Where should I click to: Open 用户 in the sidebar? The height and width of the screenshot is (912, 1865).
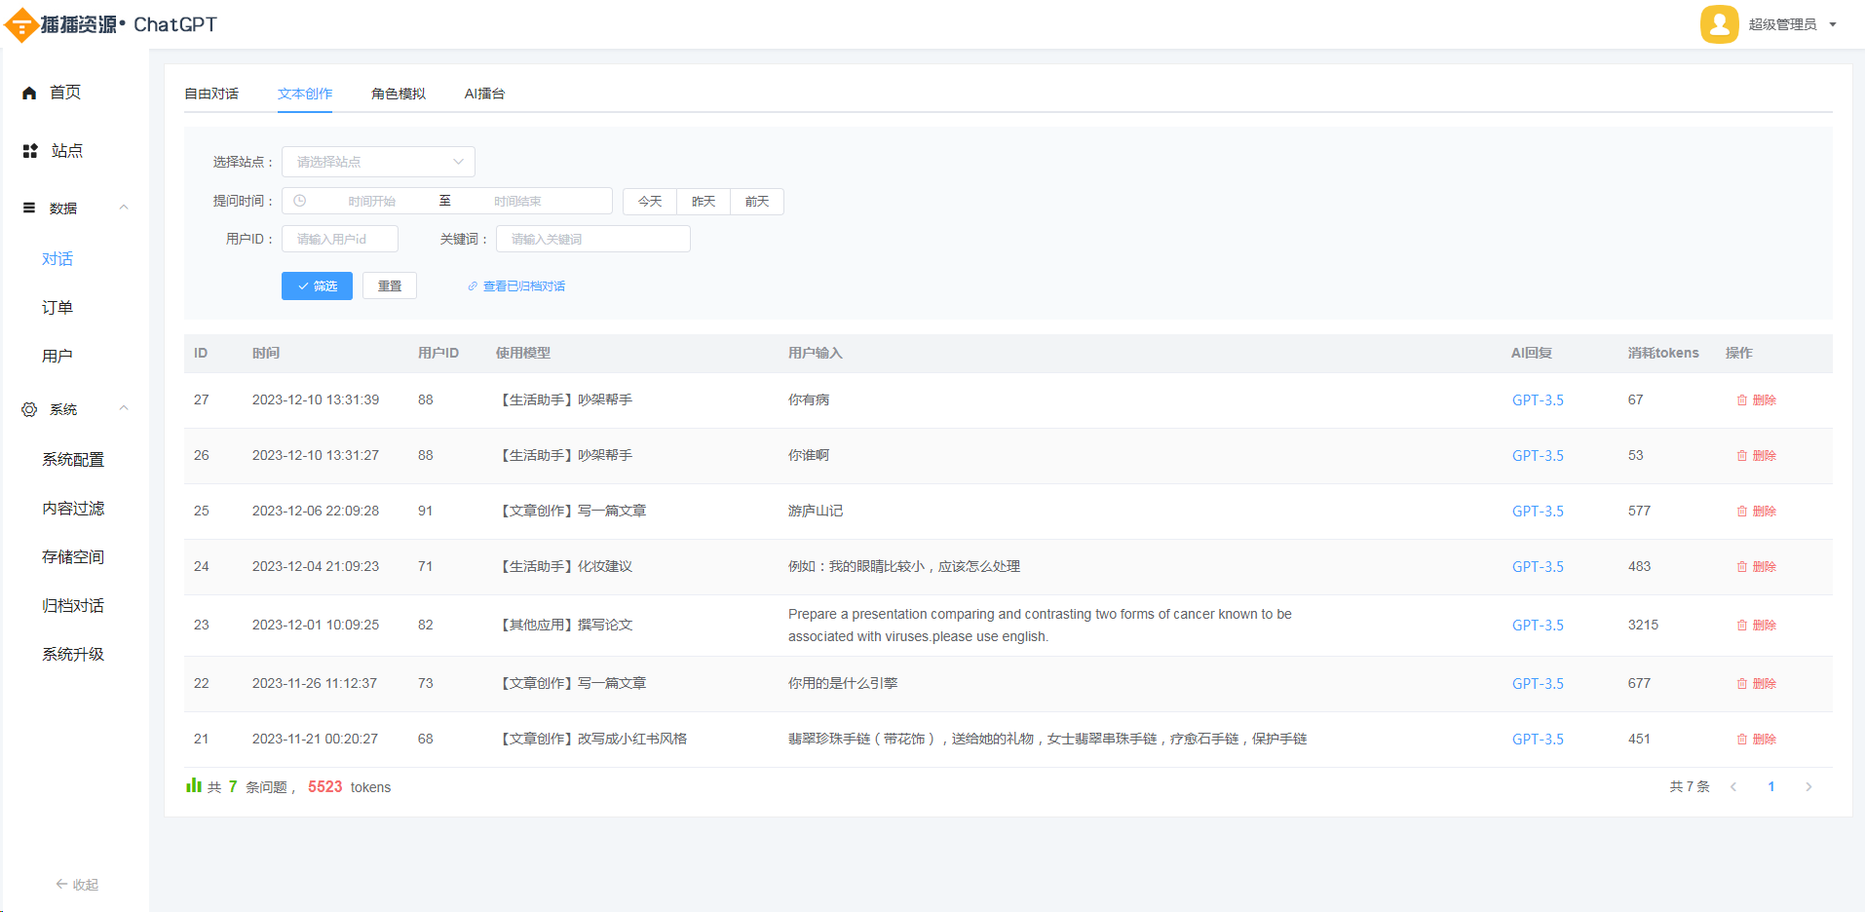click(57, 357)
